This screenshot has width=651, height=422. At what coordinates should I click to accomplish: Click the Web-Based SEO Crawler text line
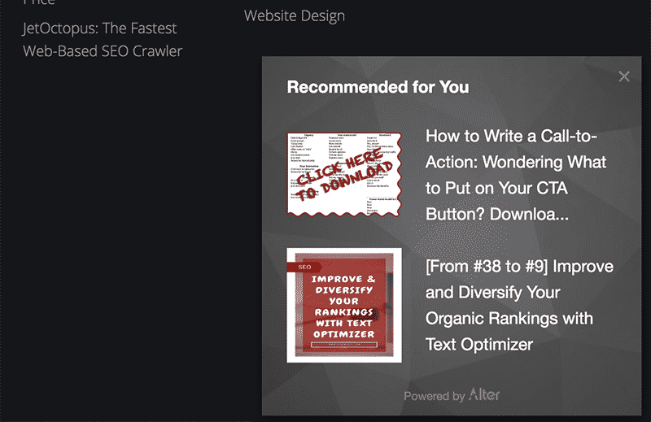click(103, 51)
